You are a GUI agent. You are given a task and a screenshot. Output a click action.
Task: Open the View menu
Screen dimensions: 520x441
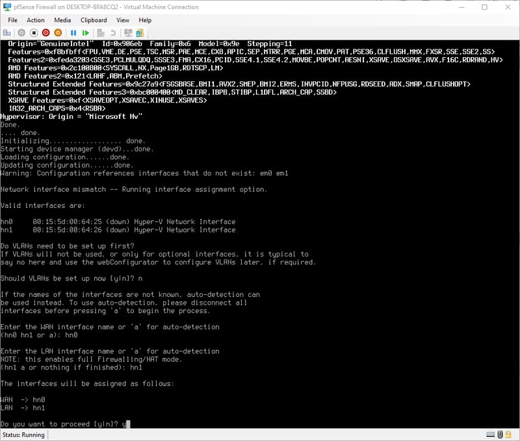click(123, 20)
